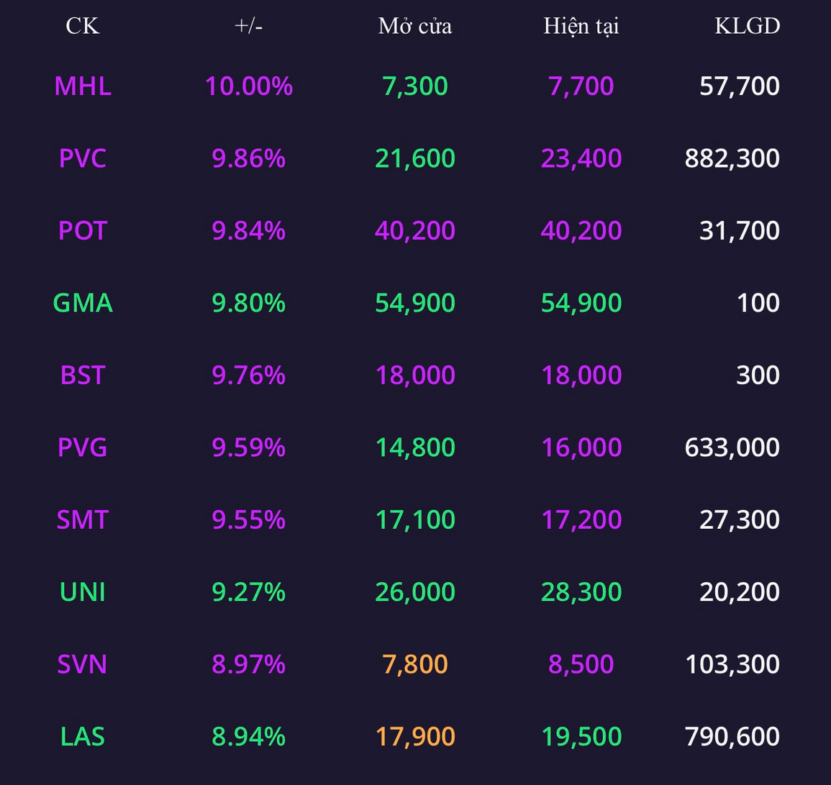
Task: Click the 882,300 volume value
Action: click(x=732, y=158)
